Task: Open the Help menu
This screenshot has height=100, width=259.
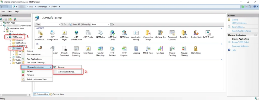Action: click(16, 12)
